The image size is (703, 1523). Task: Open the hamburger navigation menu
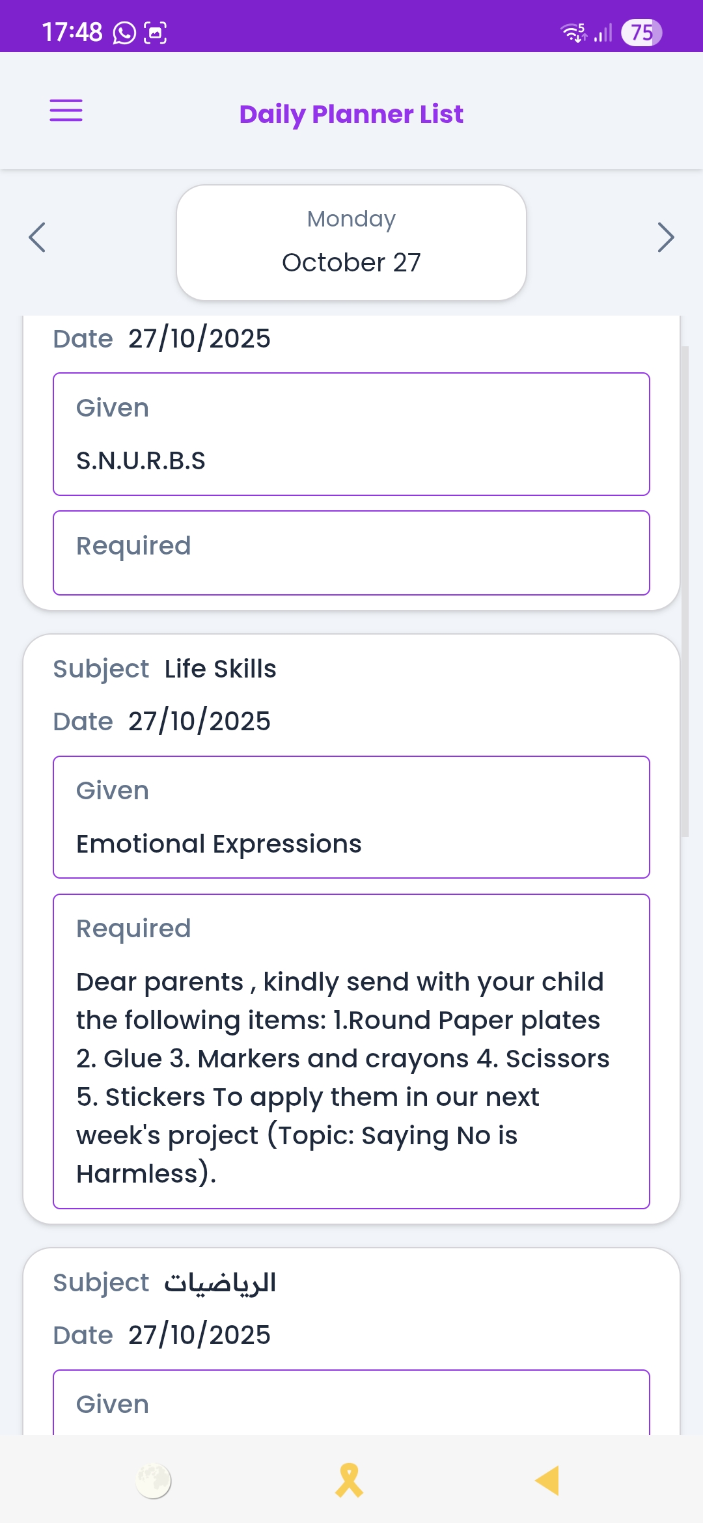point(66,111)
